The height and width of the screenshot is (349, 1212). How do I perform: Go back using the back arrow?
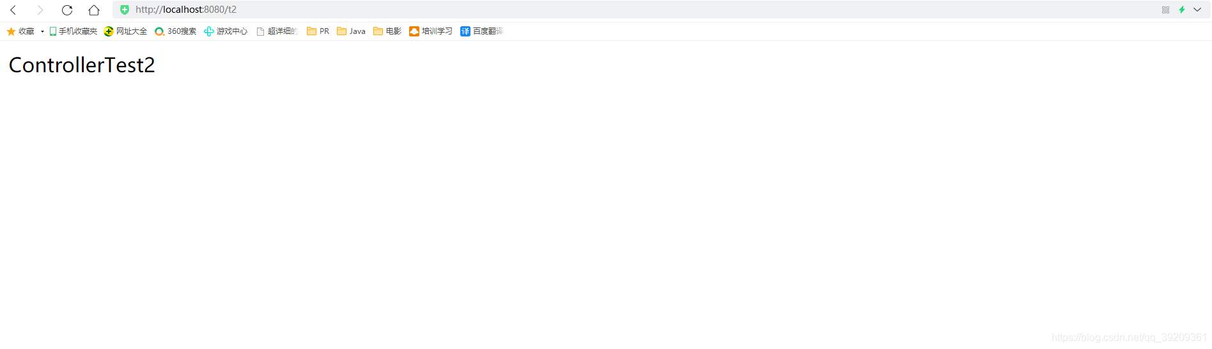tap(13, 10)
